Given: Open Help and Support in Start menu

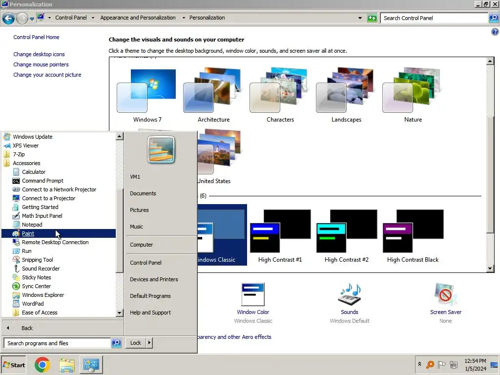Looking at the screenshot, I should coord(150,312).
